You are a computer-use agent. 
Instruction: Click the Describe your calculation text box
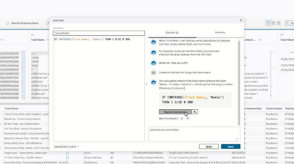pos(191,134)
